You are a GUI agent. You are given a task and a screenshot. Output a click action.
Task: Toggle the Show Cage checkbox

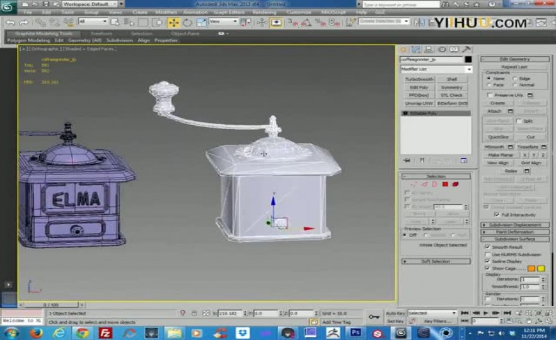click(487, 268)
